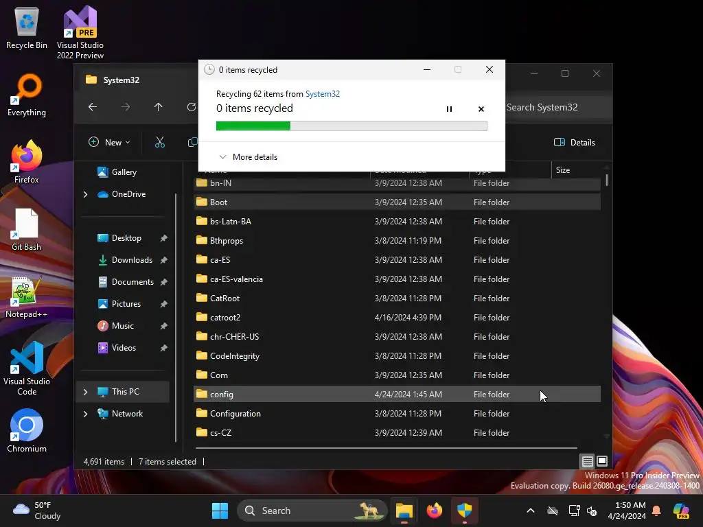Follow the System32 link in dialog
The height and width of the screenshot is (527, 703).
click(323, 93)
